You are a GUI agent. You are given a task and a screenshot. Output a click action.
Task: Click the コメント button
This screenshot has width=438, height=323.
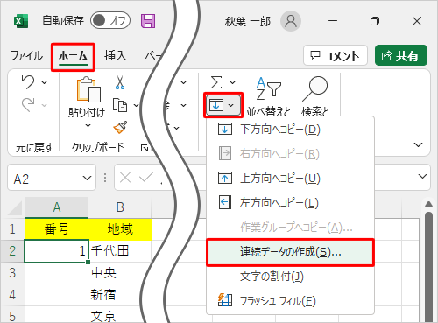336,55
